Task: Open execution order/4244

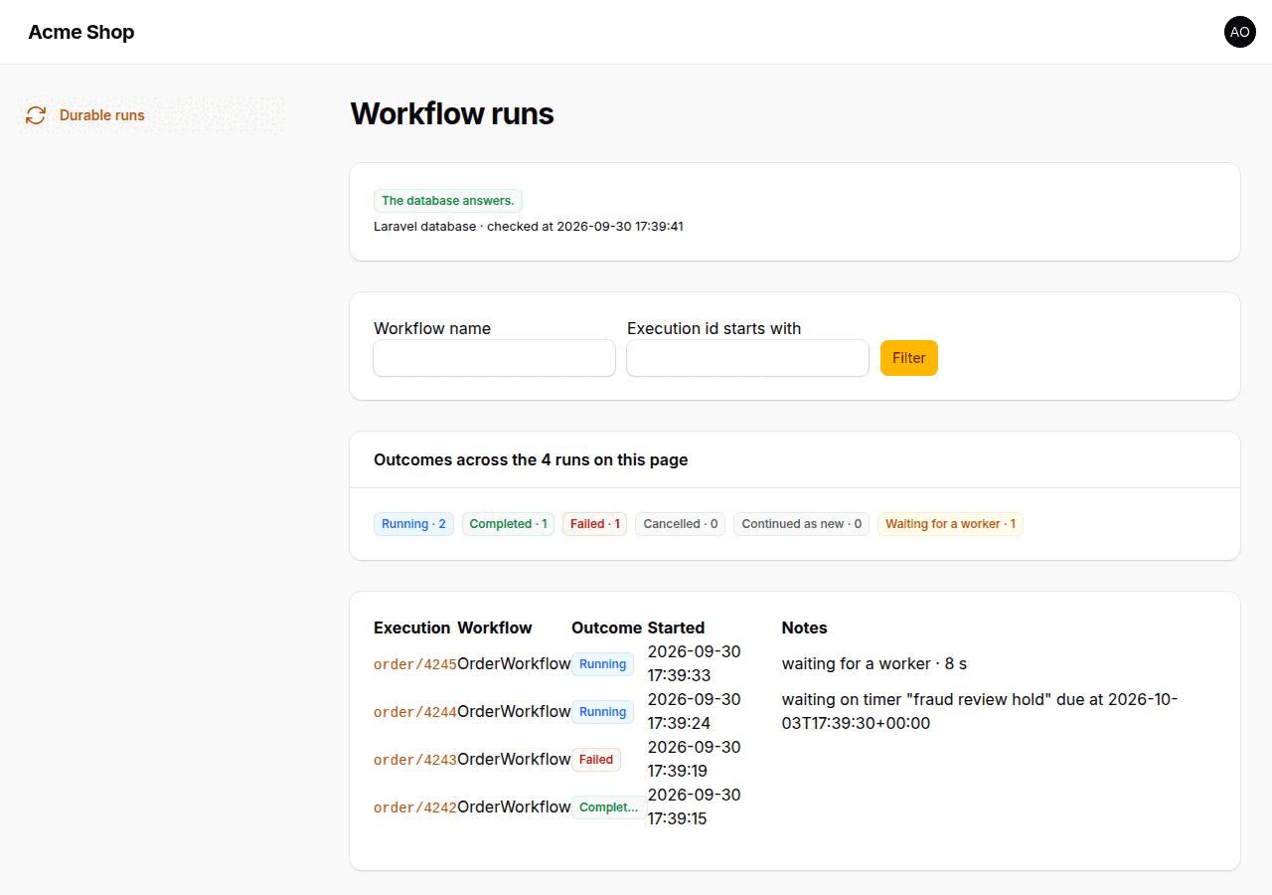Action: click(415, 712)
